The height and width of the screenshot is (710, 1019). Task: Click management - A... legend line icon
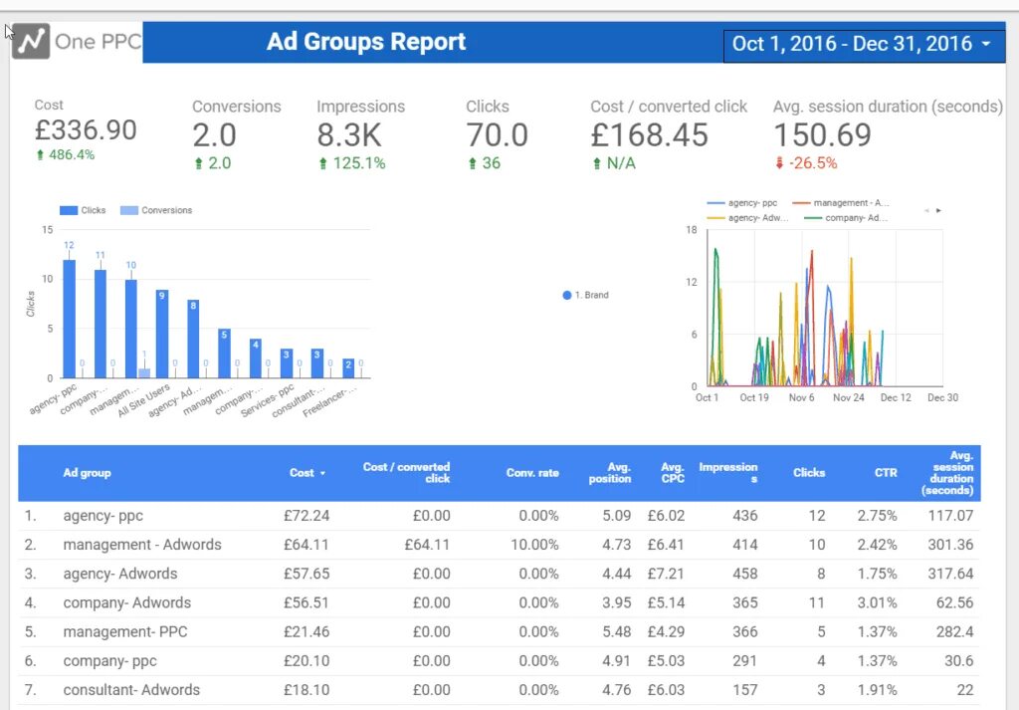[801, 202]
